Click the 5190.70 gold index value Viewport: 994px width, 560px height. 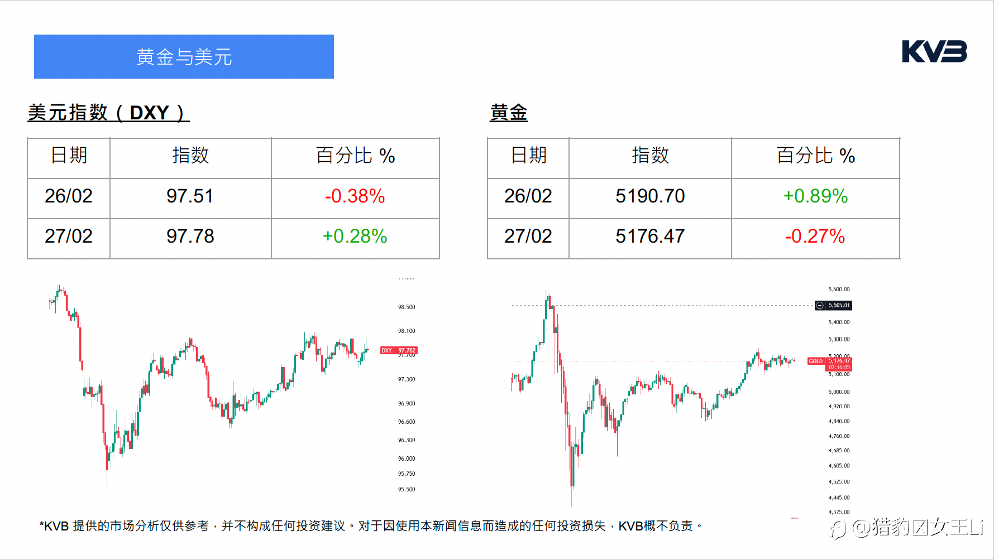pyautogui.click(x=650, y=196)
